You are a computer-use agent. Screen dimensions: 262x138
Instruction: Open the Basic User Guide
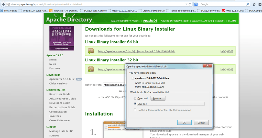point(60,94)
